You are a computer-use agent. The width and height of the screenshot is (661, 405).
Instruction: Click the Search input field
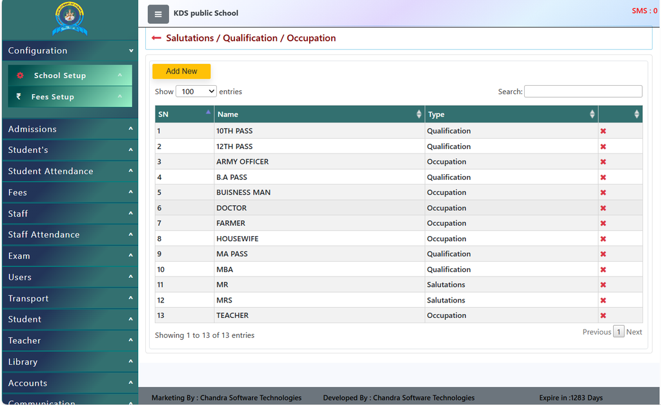tap(583, 92)
